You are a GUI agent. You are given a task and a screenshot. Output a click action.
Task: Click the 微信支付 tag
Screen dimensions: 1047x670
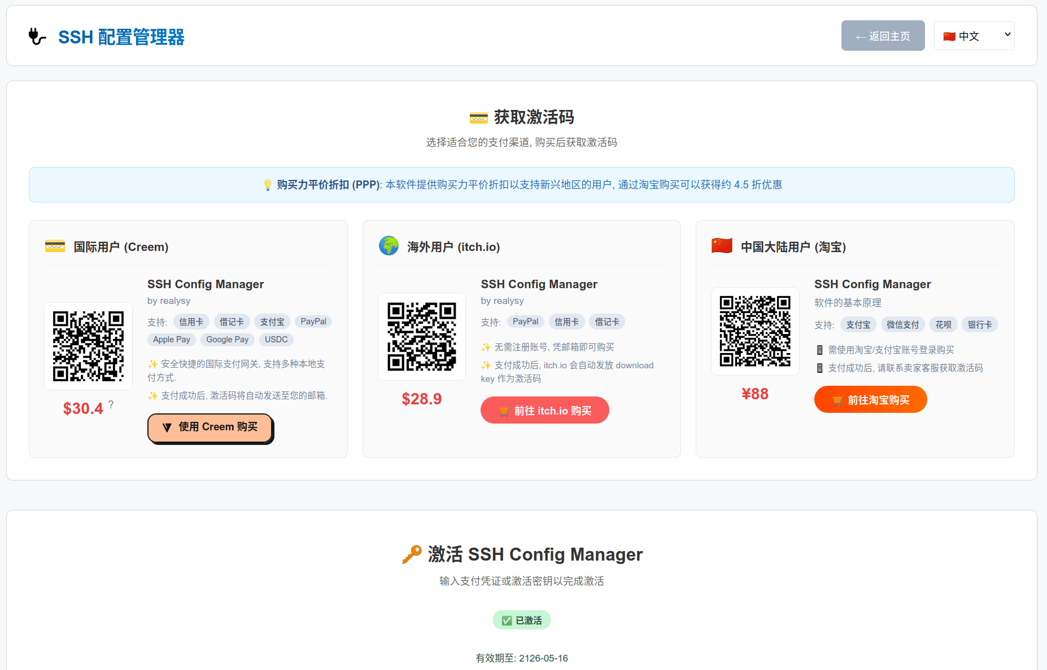tap(902, 324)
